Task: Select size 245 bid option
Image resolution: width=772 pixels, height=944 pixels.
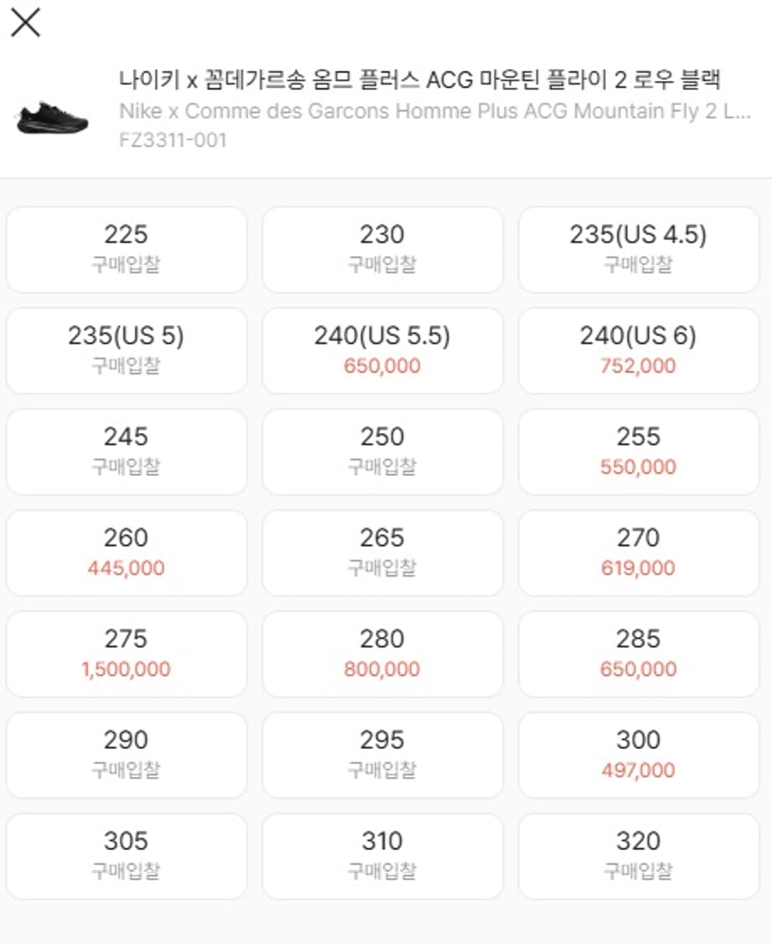Action: (126, 451)
